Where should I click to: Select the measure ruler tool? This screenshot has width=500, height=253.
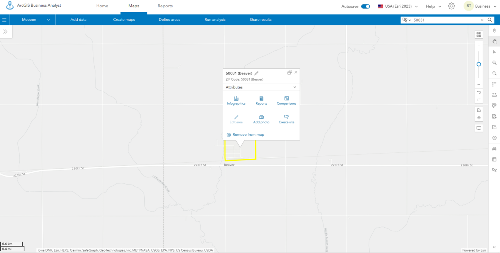tap(494, 95)
